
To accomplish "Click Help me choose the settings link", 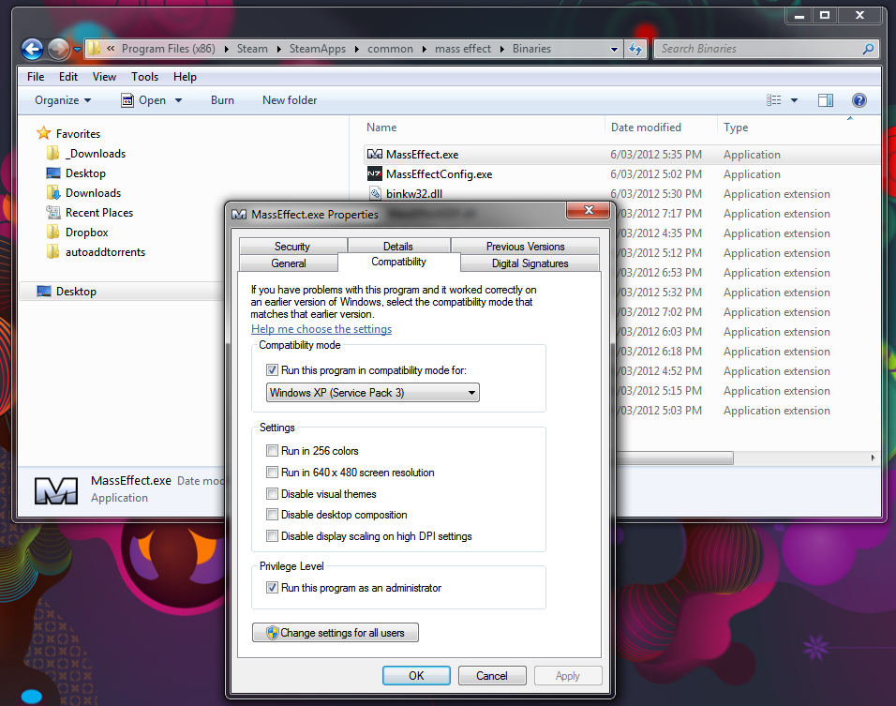I will 321,329.
